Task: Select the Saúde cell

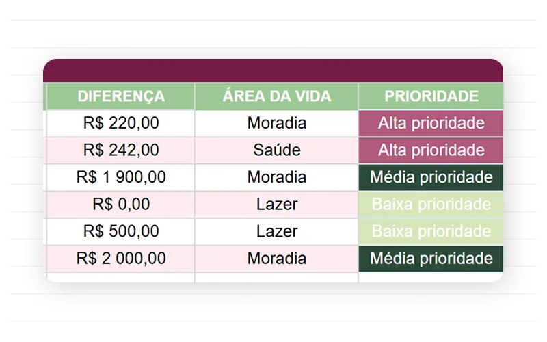Action: tap(276, 150)
